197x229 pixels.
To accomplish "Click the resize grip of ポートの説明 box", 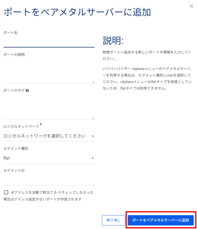I will 93,82.
